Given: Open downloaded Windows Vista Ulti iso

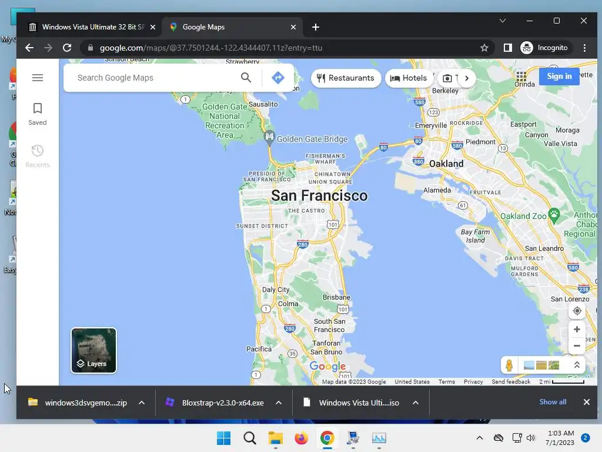Looking at the screenshot, I should 352,403.
